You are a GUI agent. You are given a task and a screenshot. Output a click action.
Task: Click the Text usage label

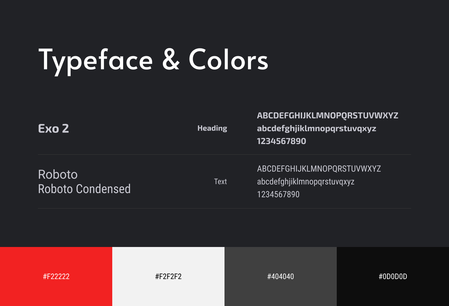pos(220,182)
